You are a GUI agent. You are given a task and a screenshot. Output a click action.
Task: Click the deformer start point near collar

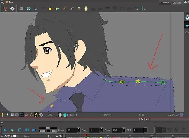click(105, 80)
